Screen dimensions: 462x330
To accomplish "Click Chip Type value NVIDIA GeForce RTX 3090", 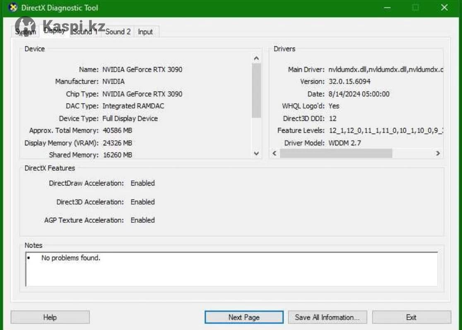I will [x=142, y=94].
